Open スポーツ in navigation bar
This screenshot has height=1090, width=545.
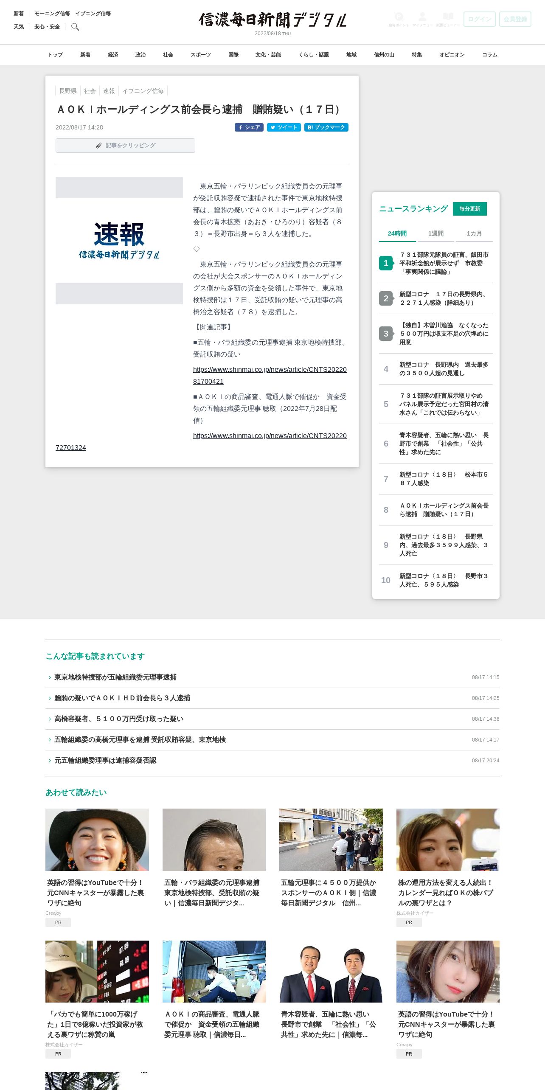coord(201,55)
